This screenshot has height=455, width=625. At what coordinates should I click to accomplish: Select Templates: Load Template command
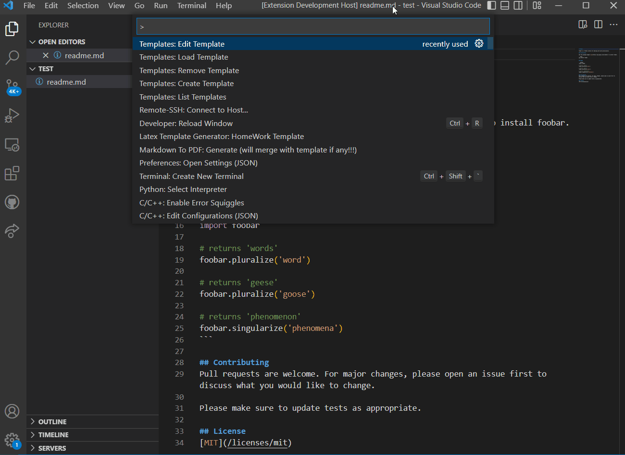184,57
